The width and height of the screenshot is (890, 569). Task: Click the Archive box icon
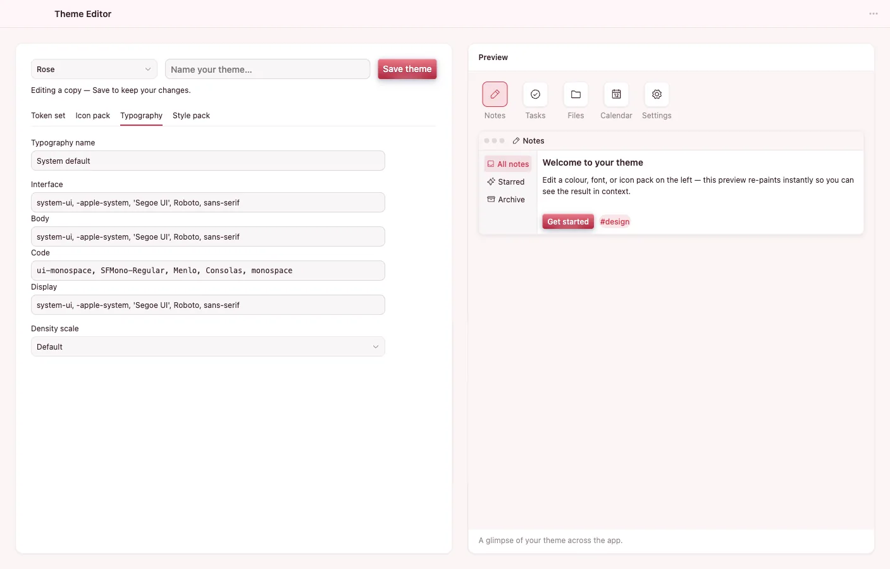click(x=491, y=199)
